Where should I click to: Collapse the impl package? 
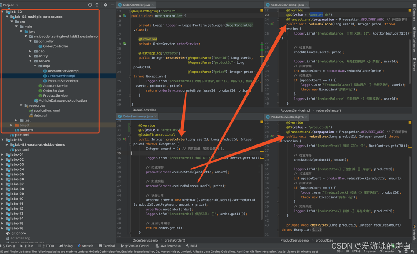[x=35, y=66]
